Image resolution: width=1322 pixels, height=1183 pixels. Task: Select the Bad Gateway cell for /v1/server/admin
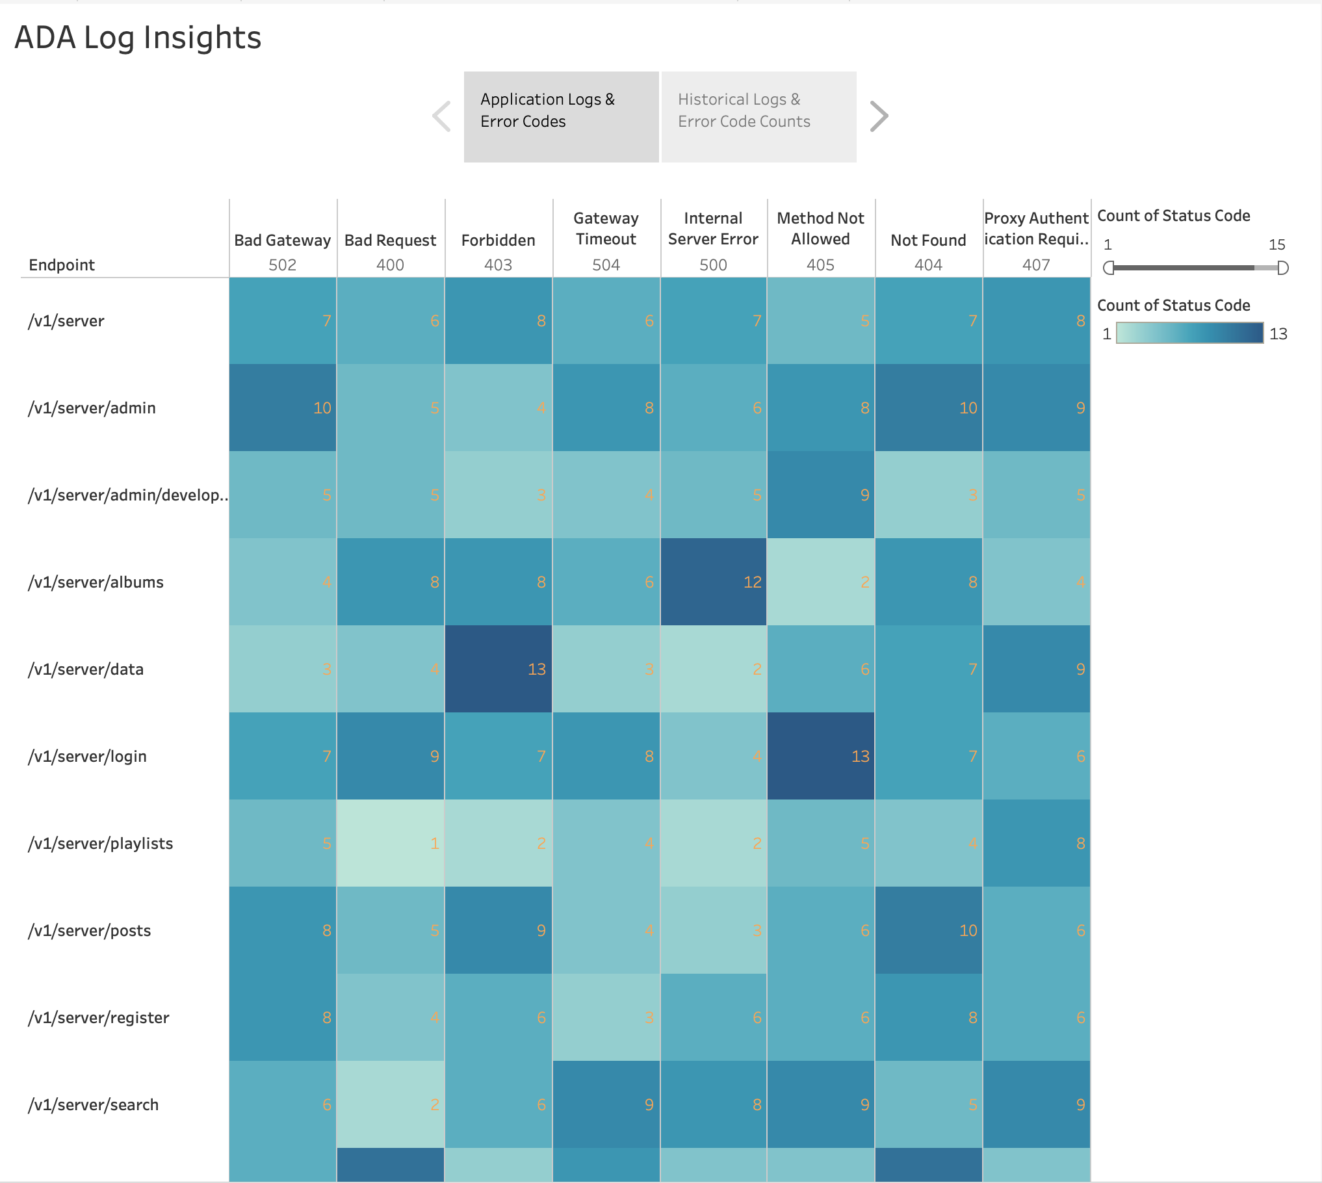283,408
